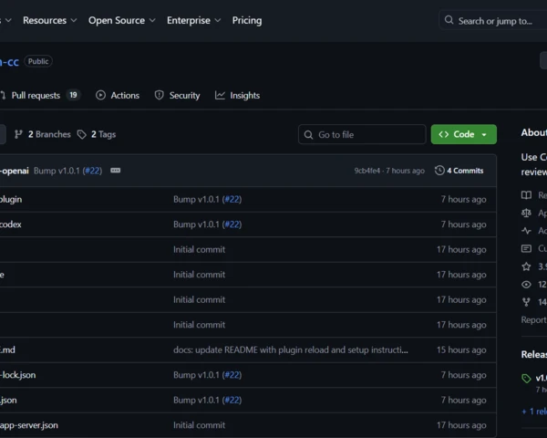The width and height of the screenshot is (547, 438).
Task: Click the star icon in About sidebar
Action: pos(526,266)
